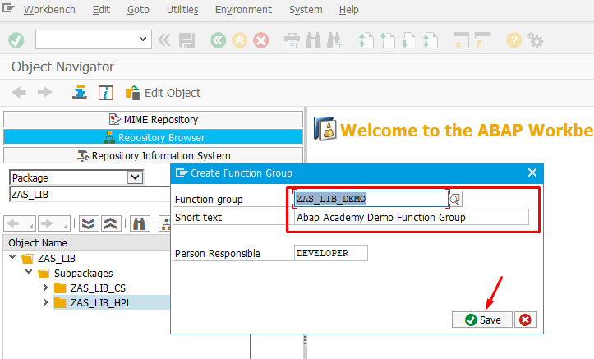Open the Customize Local Layout gear icon

tap(536, 40)
